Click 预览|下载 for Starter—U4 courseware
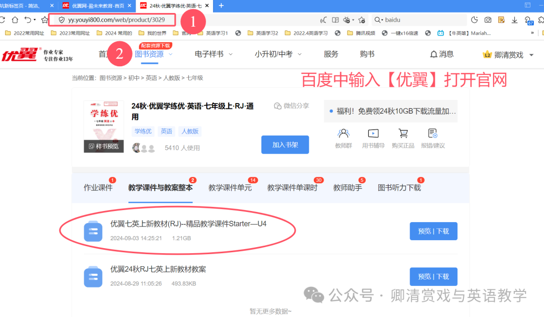The image size is (544, 317). 433,231
